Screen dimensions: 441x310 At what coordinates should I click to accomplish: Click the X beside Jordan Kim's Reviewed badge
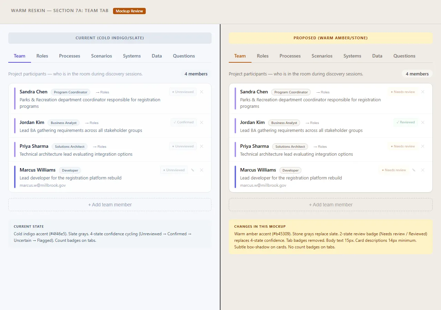(423, 122)
